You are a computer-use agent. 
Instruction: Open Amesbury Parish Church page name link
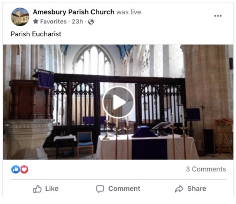74,12
